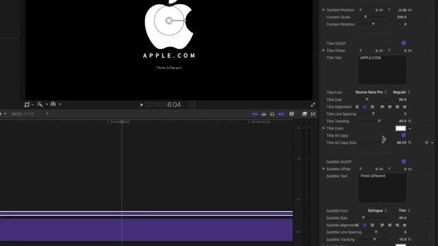Expand the Content Position parameter
Screen dimensions: 438x246
(324, 10)
